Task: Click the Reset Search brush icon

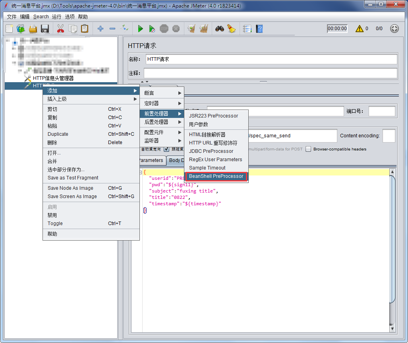Action: [231, 29]
